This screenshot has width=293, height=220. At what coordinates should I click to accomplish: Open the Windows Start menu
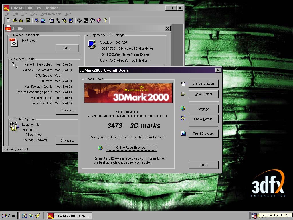(9, 216)
